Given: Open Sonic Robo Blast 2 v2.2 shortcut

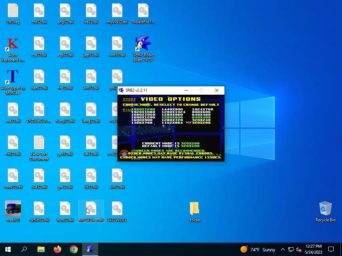Looking at the screenshot, I should pos(143,44).
